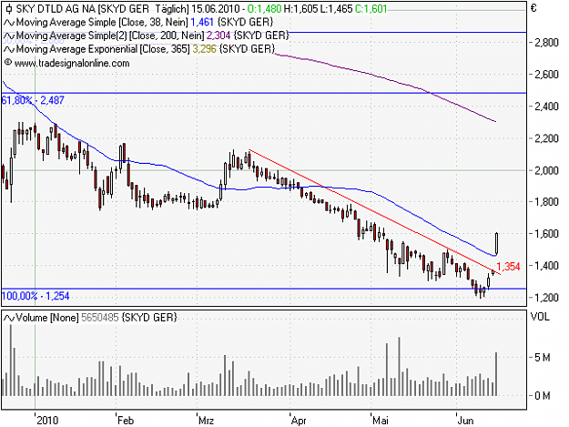Image resolution: width=569 pixels, height=427 pixels.
Task: Click the opening price O:1,480
Action: click(265, 9)
